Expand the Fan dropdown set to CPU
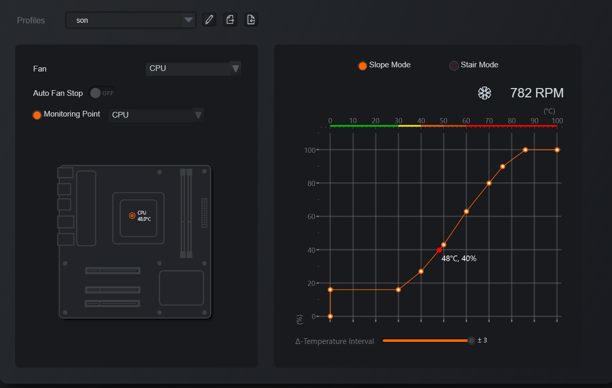Screen dimensions: 612x388 click(193, 68)
